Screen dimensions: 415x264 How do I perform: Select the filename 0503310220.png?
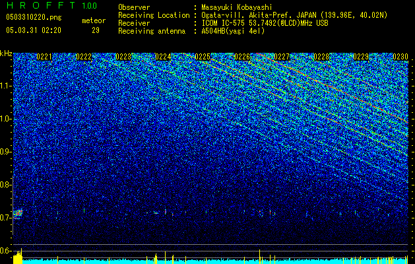click(x=34, y=17)
